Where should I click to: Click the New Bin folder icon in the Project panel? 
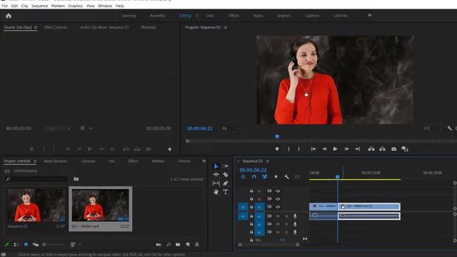pos(178,244)
